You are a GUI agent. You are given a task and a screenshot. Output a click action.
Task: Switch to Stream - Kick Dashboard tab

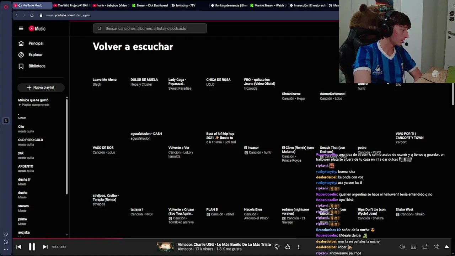150,5
